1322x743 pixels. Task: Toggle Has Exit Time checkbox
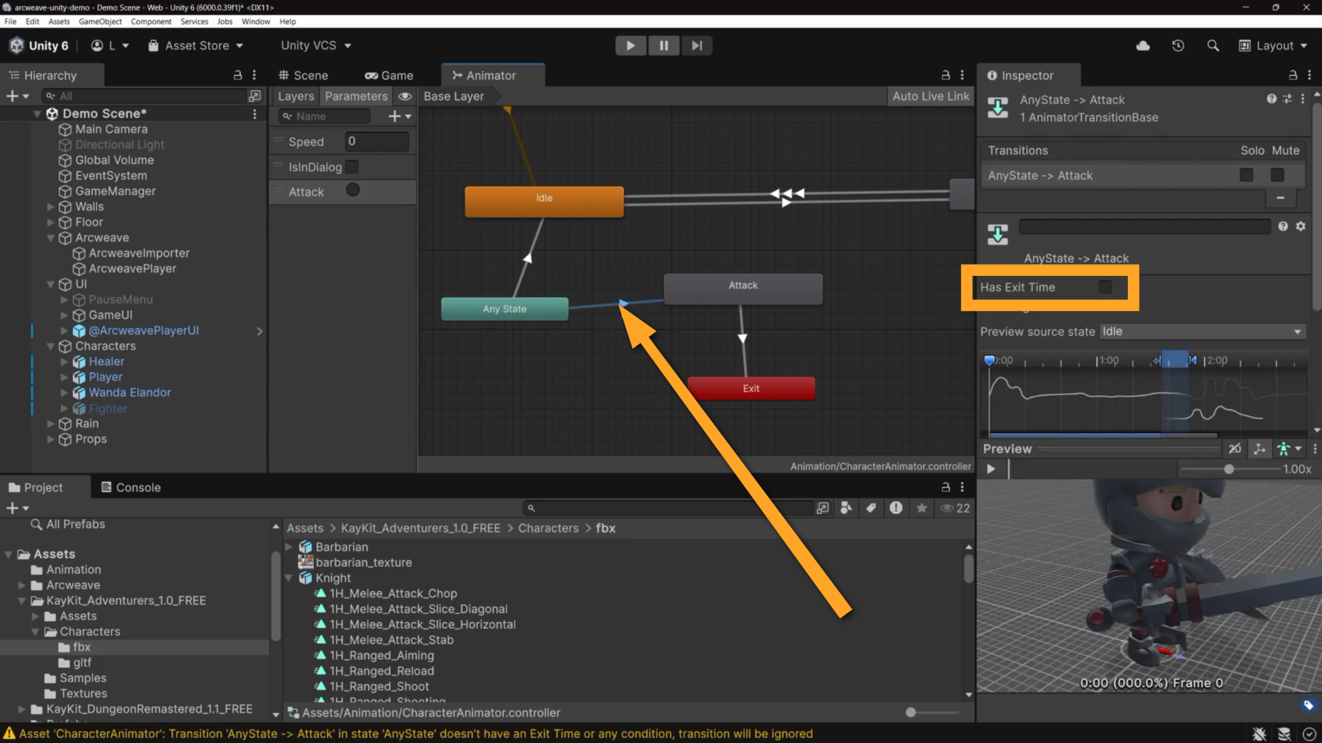[x=1105, y=287]
